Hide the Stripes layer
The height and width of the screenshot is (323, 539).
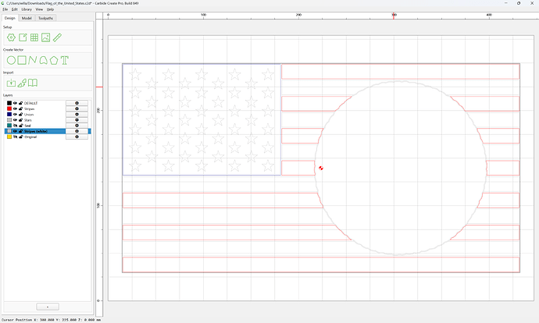15,108
